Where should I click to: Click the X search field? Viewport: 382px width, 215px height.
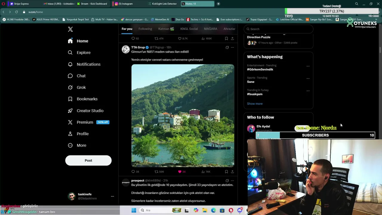(278, 29)
